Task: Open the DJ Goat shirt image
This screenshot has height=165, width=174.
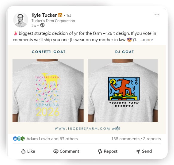Action: click(123, 90)
